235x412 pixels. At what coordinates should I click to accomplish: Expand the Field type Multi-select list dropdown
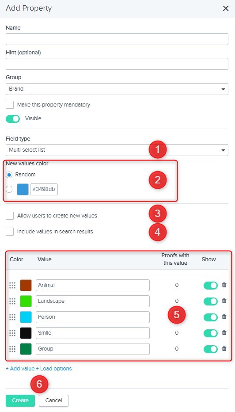[x=117, y=150]
